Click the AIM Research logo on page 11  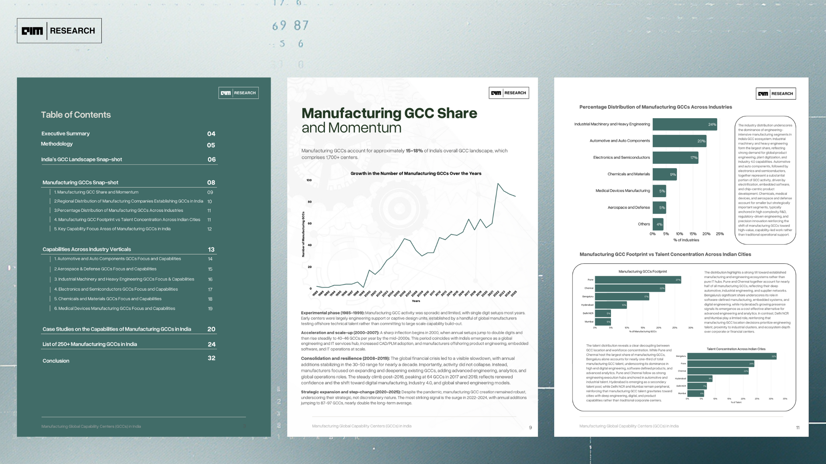coord(775,94)
